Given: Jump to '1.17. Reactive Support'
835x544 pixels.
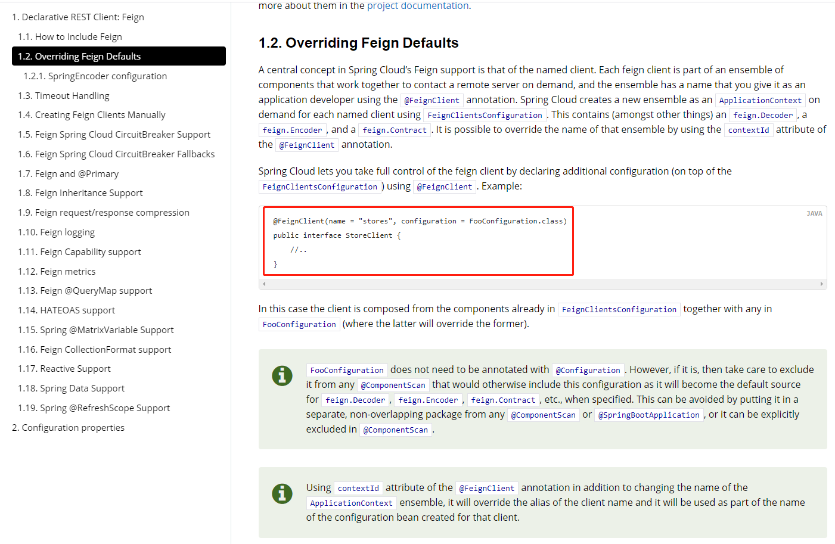Looking at the screenshot, I should [64, 369].
